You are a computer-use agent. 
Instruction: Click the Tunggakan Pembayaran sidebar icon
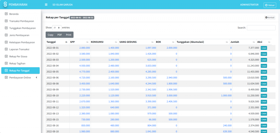pyautogui.click(x=6, y=28)
